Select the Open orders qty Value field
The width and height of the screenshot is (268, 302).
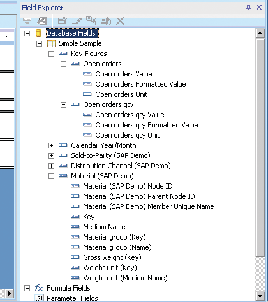[x=130, y=115]
